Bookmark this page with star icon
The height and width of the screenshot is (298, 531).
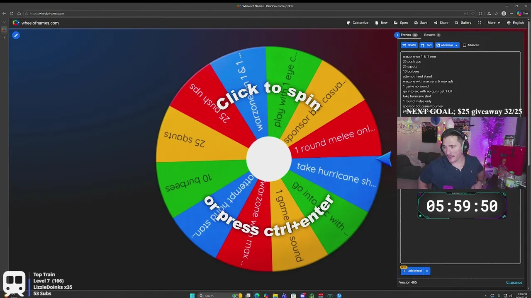[473, 13]
